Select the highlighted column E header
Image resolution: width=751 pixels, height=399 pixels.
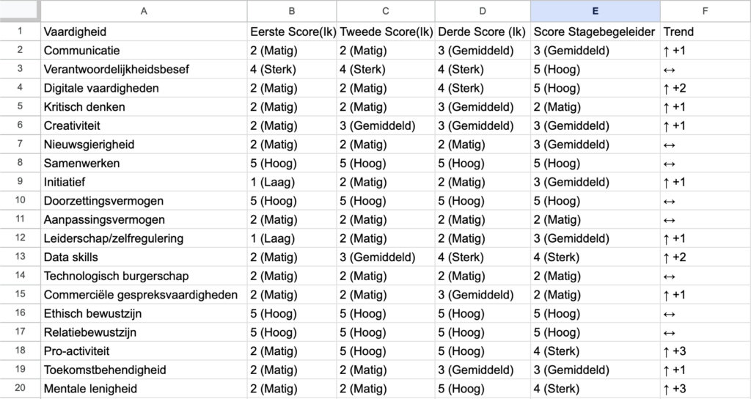(x=595, y=10)
